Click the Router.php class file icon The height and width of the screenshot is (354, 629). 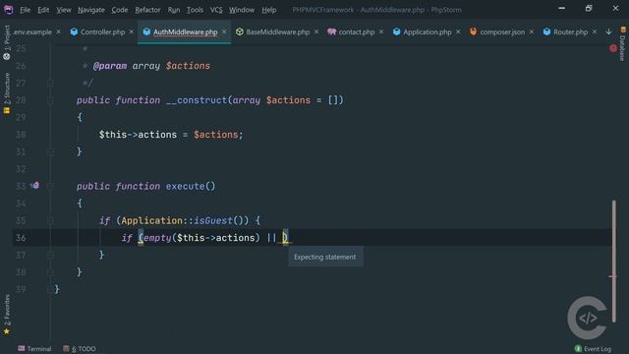546,31
